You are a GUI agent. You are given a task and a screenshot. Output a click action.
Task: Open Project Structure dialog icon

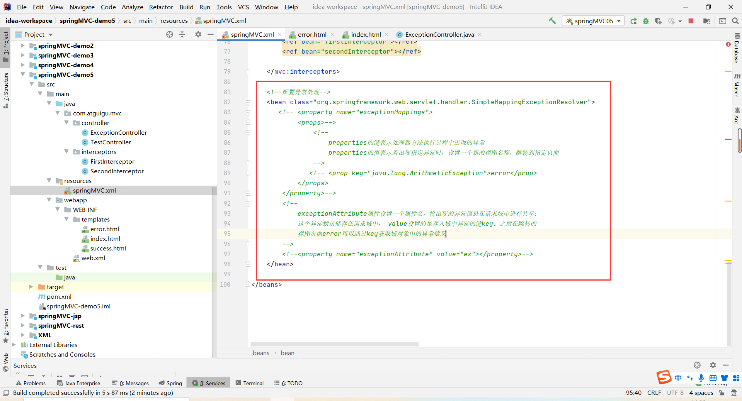(707, 21)
